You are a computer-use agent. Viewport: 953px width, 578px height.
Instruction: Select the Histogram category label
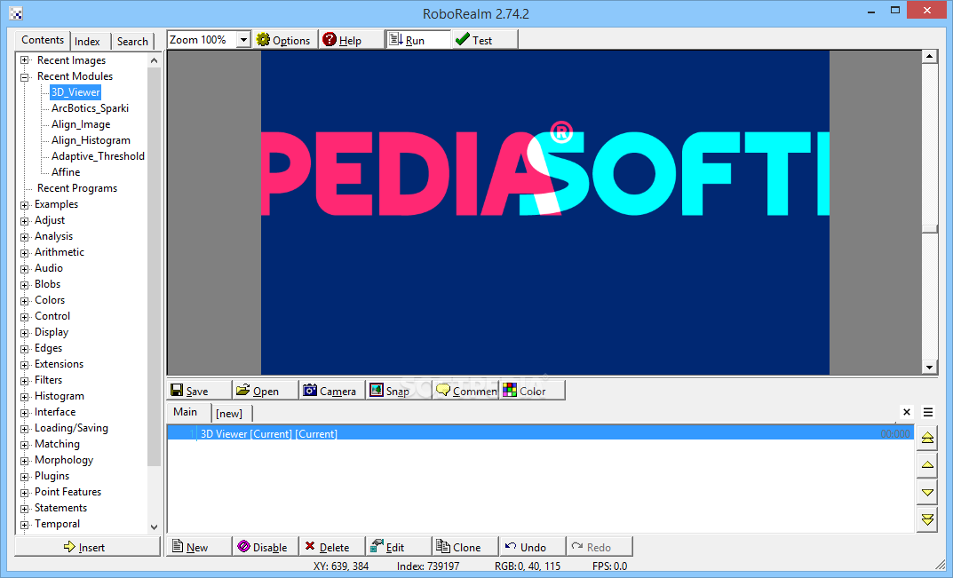[x=60, y=396]
